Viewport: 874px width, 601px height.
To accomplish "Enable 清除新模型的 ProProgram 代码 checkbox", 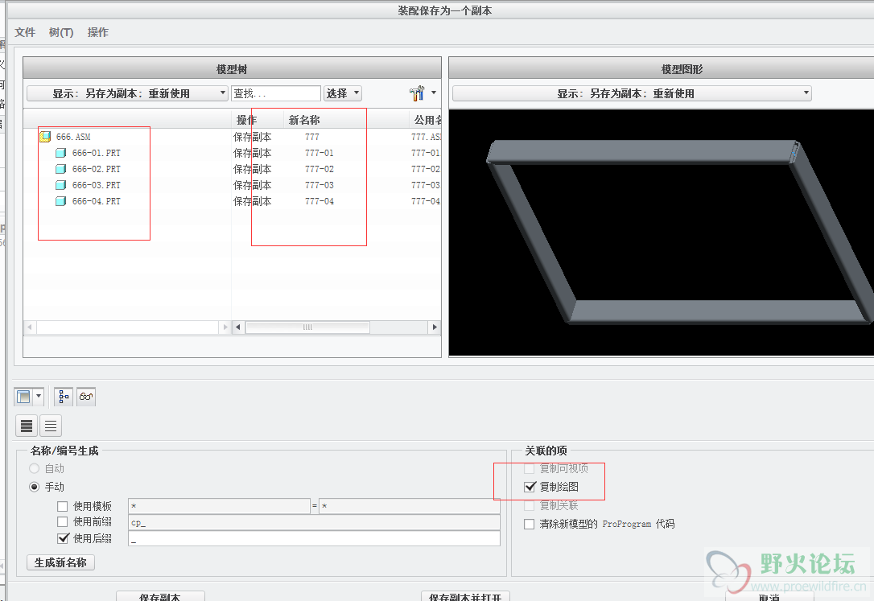I will [x=529, y=524].
